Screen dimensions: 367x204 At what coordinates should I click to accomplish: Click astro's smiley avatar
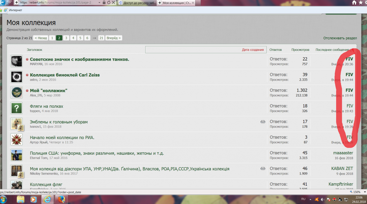tap(17, 77)
